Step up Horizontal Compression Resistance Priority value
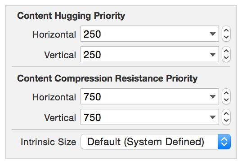 (226, 93)
